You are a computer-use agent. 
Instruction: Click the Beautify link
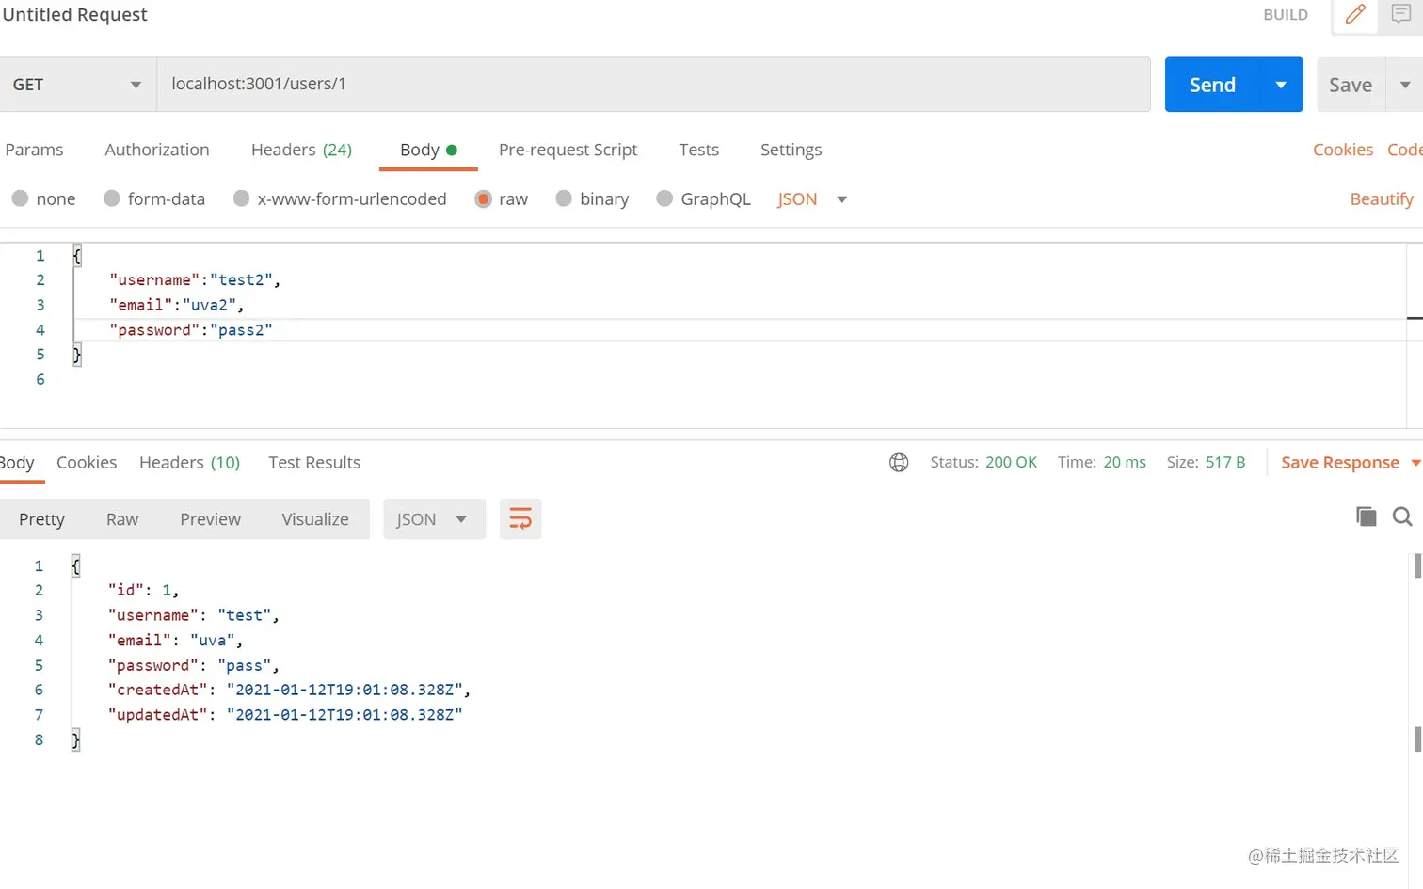click(1382, 198)
